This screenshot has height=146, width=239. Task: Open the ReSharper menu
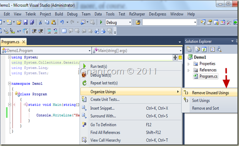point(137,14)
